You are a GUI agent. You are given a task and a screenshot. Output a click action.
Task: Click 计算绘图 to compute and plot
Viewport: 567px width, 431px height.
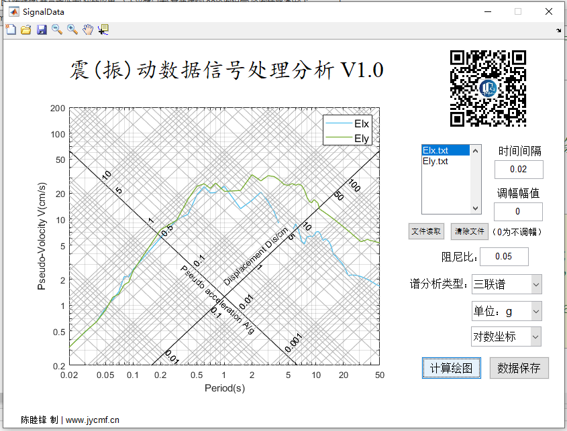pyautogui.click(x=451, y=368)
